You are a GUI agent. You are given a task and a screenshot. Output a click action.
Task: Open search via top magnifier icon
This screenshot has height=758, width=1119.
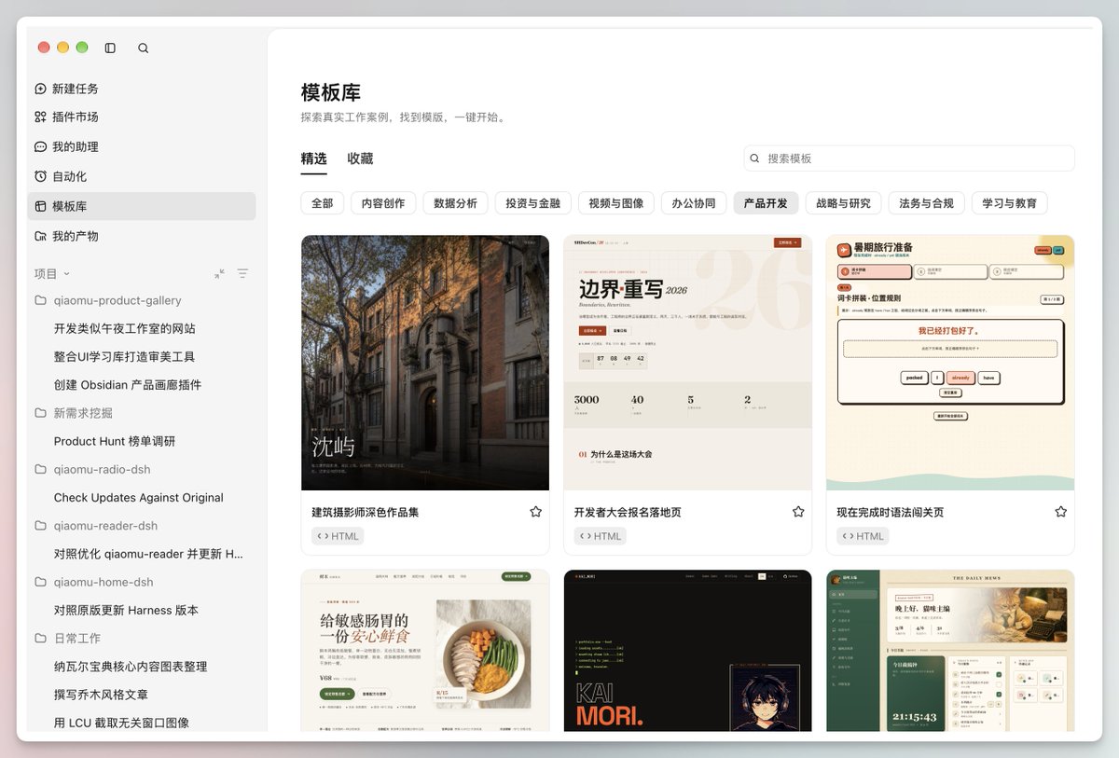point(143,48)
